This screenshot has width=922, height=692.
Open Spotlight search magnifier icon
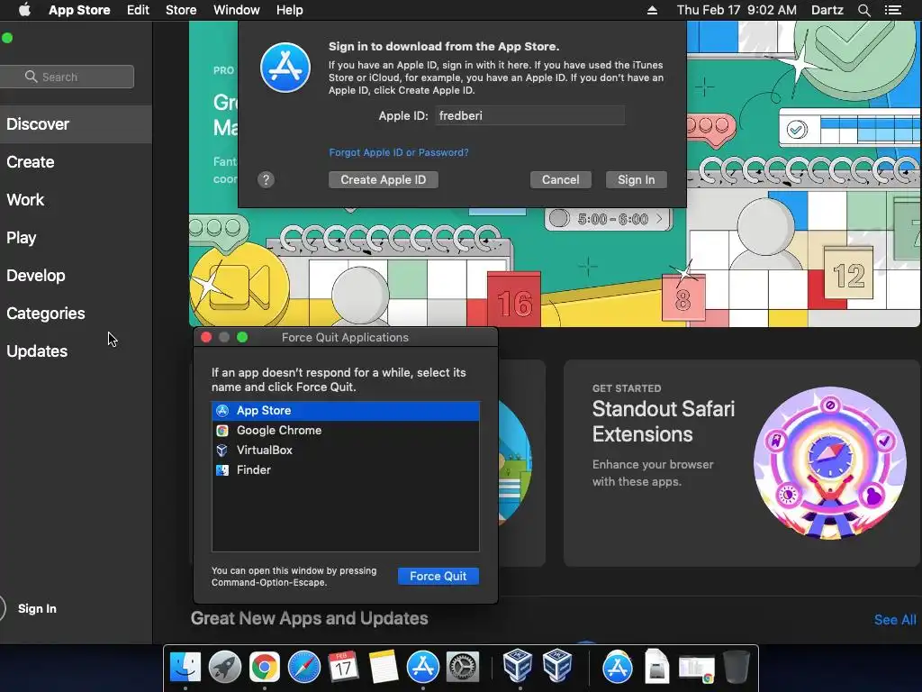[x=863, y=10]
